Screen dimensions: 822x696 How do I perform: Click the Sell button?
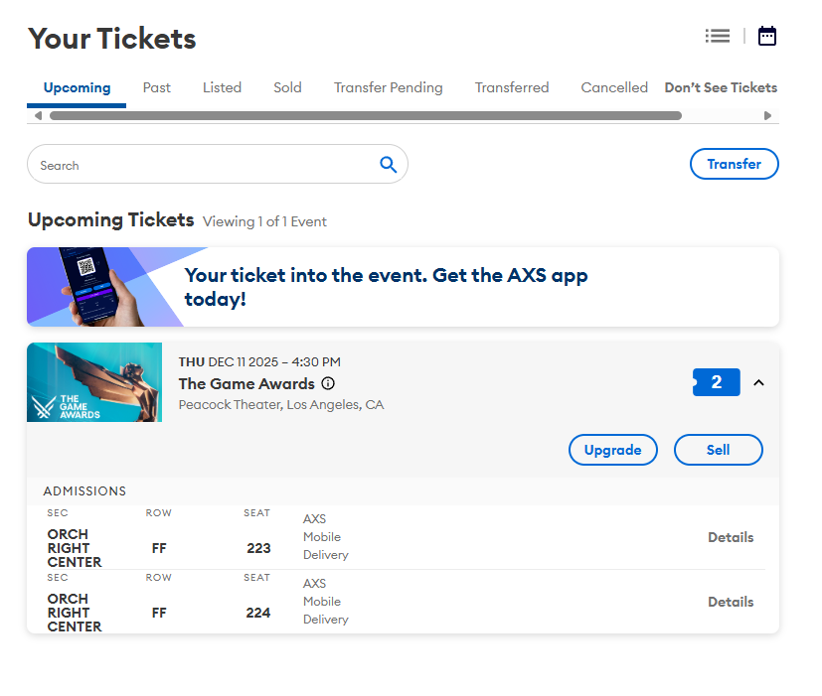click(x=718, y=450)
